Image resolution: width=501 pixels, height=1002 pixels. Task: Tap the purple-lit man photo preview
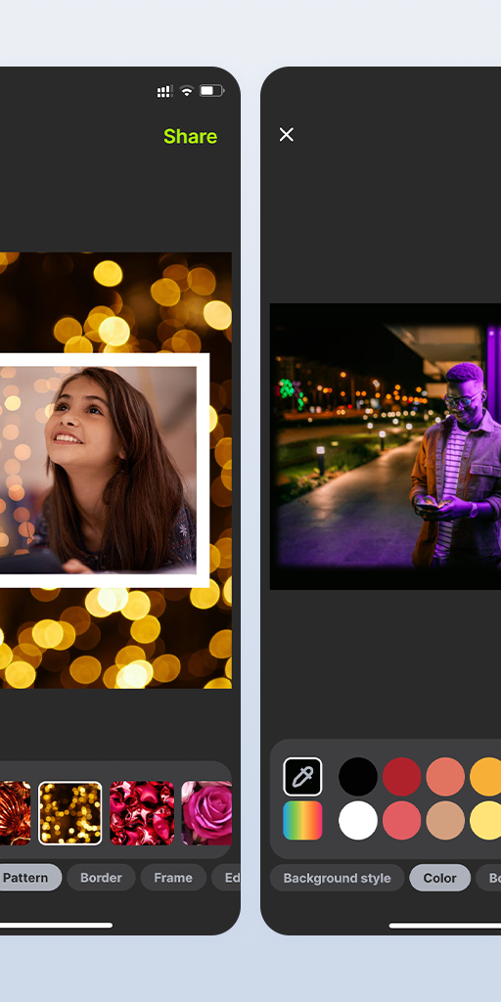tap(386, 446)
